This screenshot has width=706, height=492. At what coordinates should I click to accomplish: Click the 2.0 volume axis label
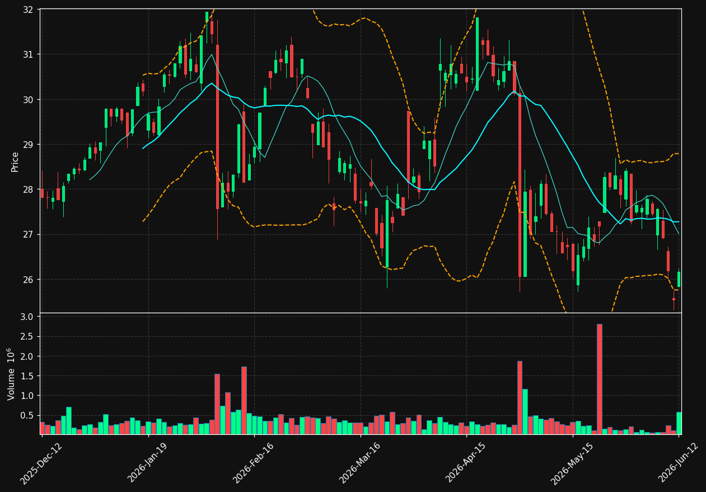click(26, 356)
